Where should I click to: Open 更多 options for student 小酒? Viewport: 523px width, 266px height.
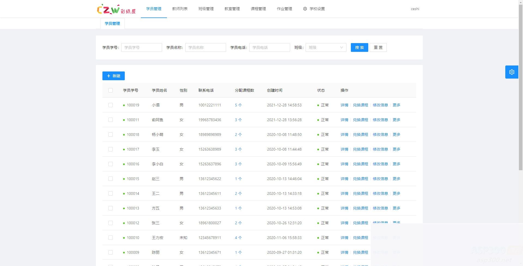[x=396, y=105]
